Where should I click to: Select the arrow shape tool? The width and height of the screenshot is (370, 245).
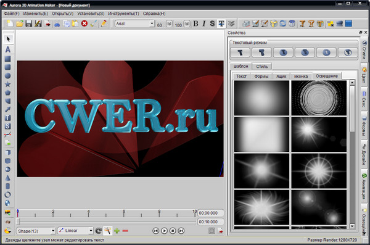pyautogui.click(x=8, y=109)
